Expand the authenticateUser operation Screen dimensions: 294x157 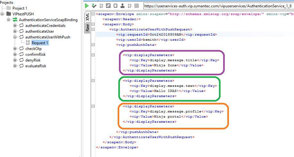[15, 31]
